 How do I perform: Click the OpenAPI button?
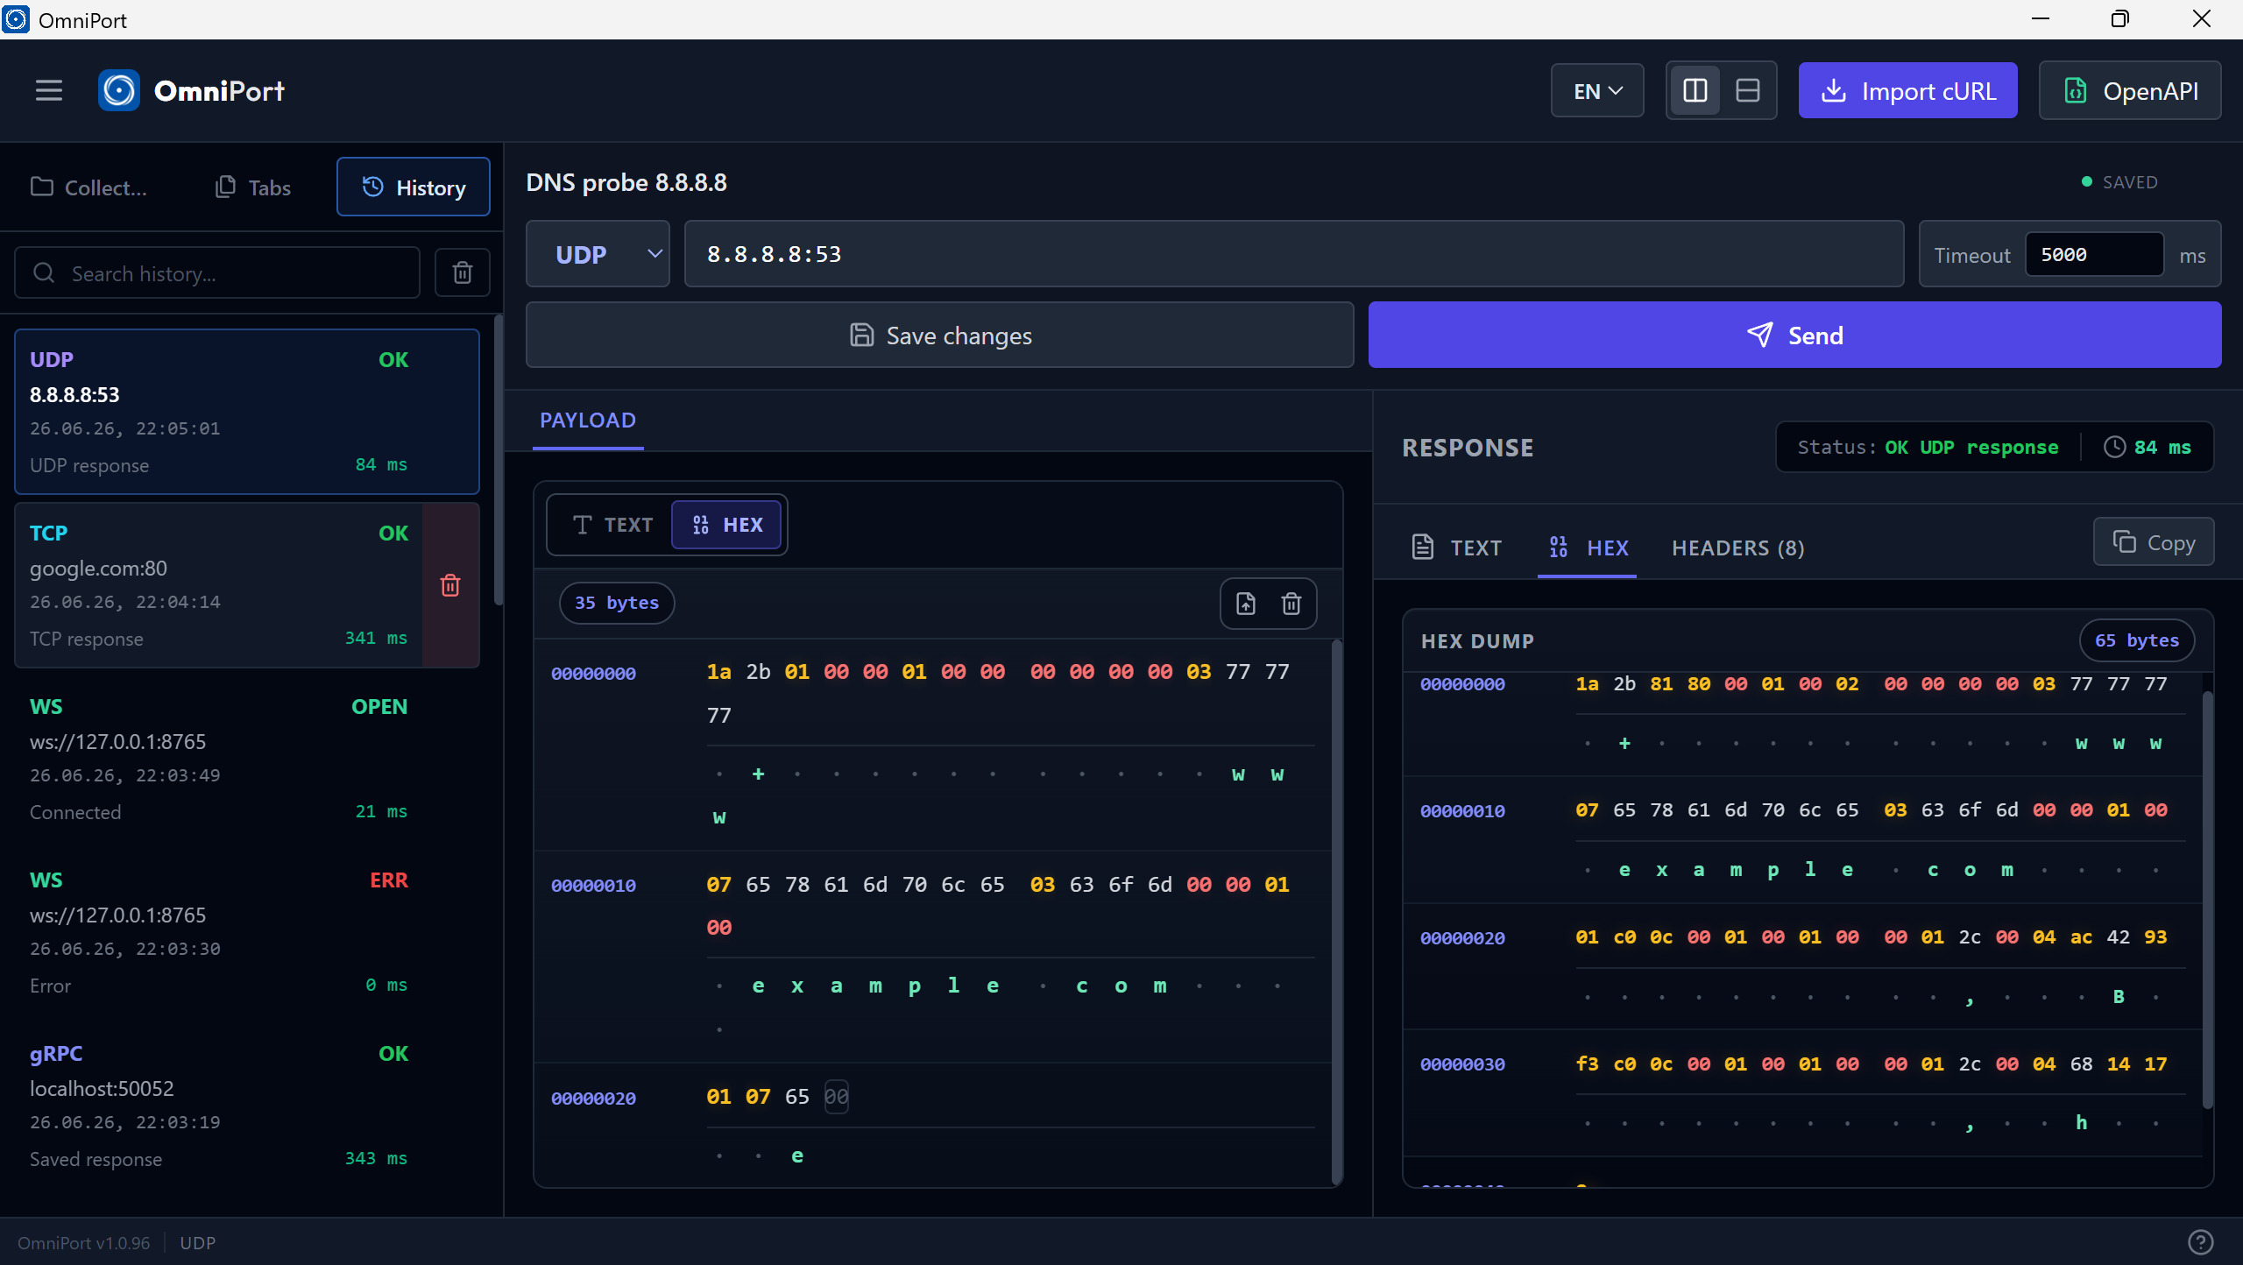[2130, 90]
